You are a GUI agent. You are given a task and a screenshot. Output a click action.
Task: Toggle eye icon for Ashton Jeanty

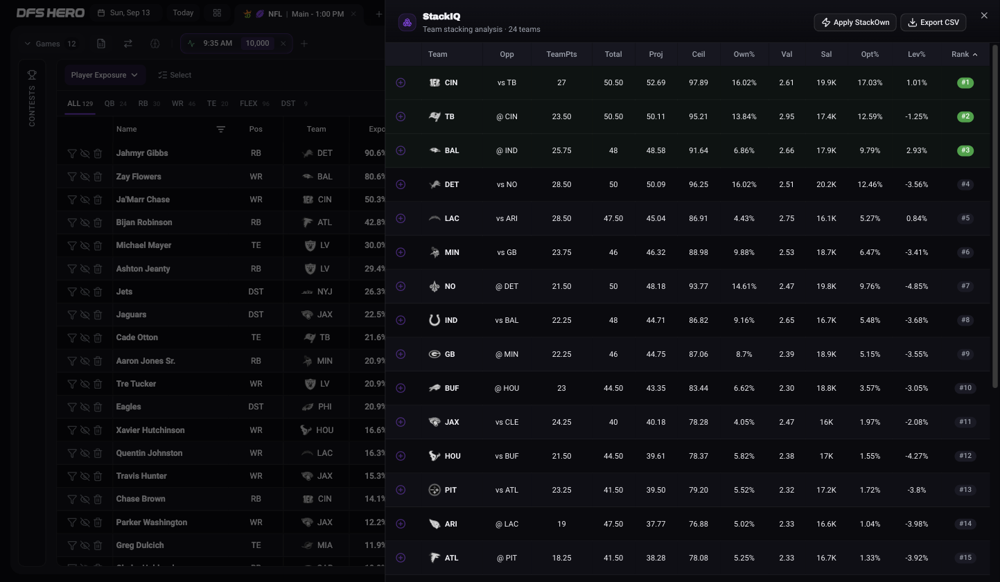tap(85, 269)
